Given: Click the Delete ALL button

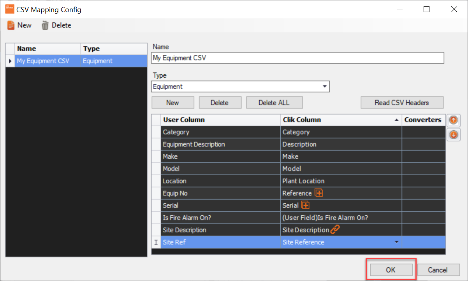Looking at the screenshot, I should (274, 102).
